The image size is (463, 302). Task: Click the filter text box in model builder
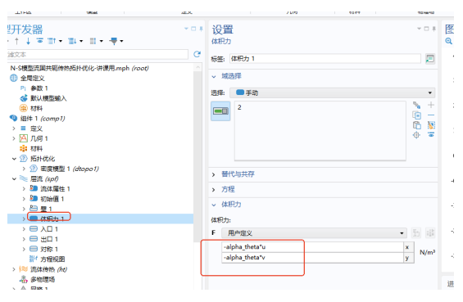(98, 54)
